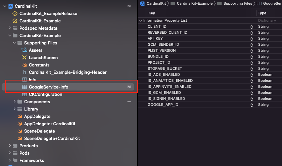Click the Constants Swift file icon

pyautogui.click(x=25, y=65)
